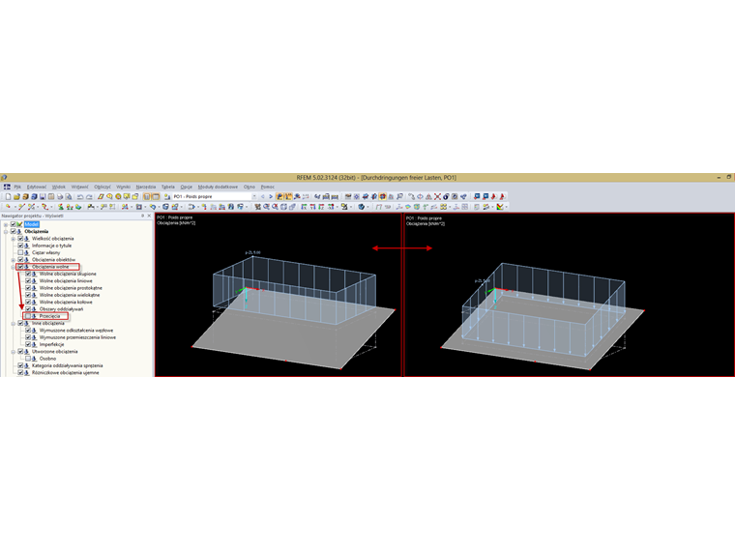The height and width of the screenshot is (551, 735).
Task: Select Kategoria oddziaływania sprężenia item
Action: point(67,365)
